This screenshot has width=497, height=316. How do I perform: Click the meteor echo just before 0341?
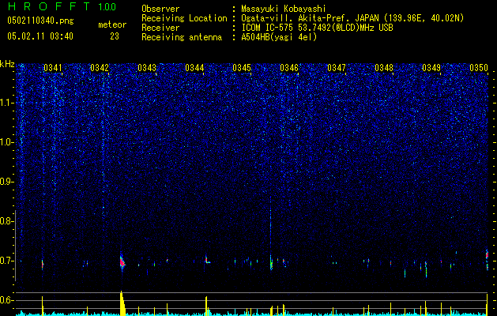click(42, 264)
